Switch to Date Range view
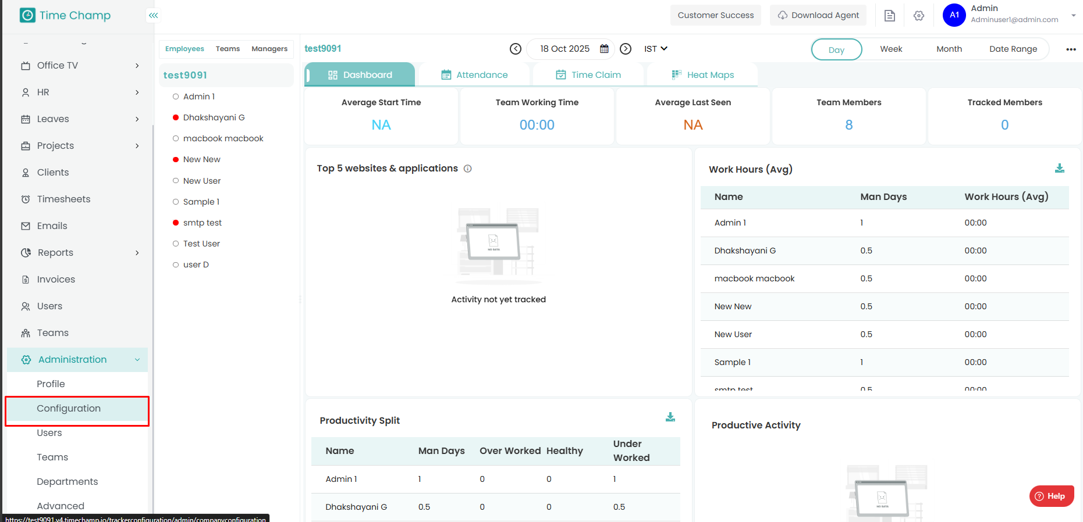 click(1013, 49)
